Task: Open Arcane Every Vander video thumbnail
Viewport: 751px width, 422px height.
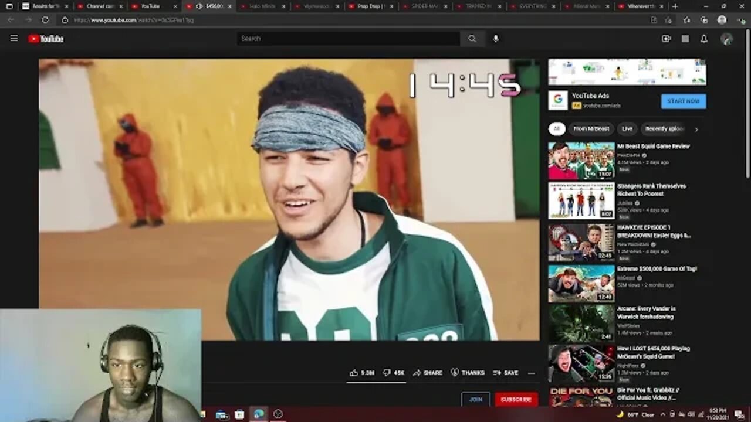Action: point(581,324)
